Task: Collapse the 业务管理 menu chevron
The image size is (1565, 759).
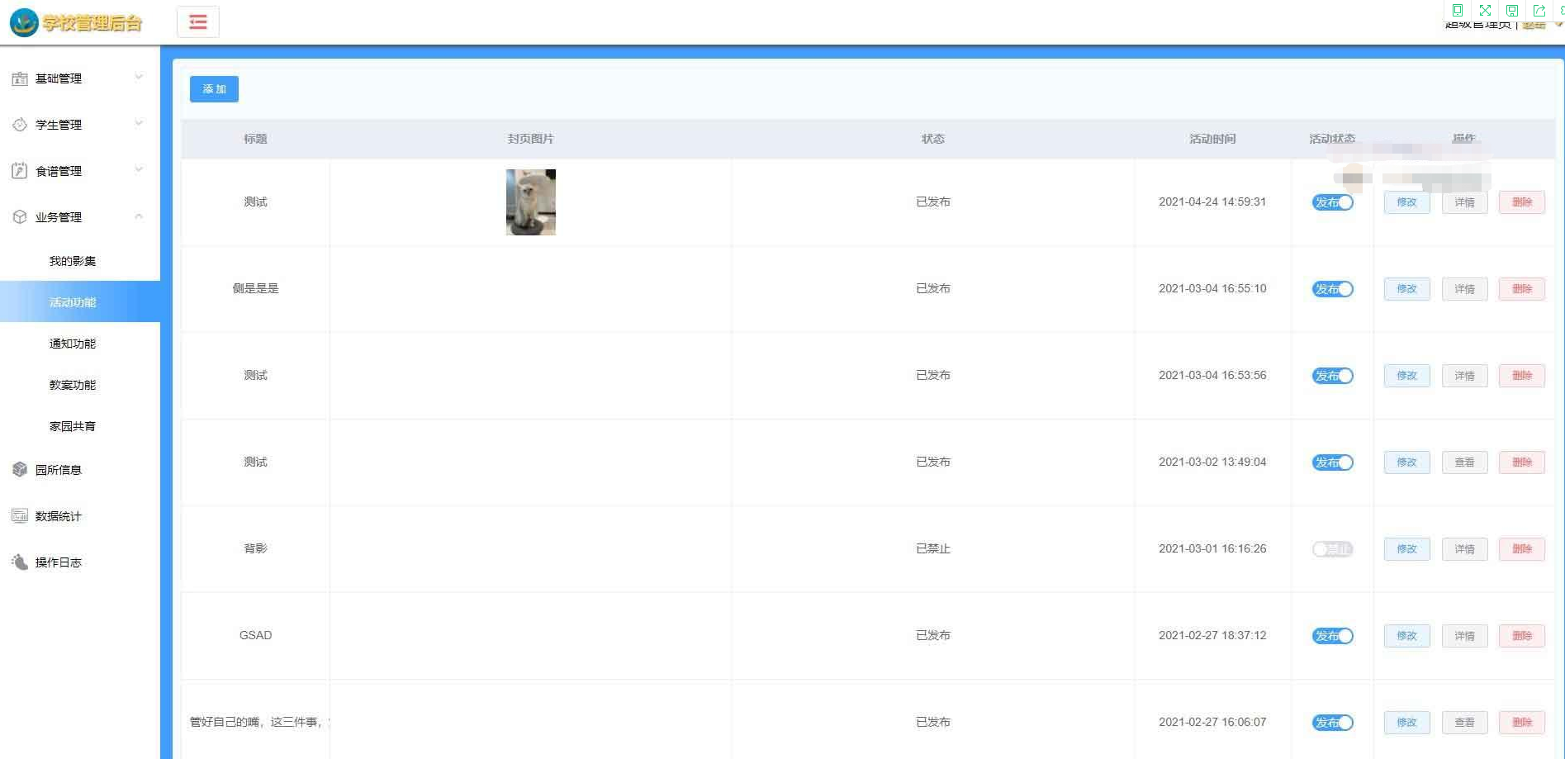Action: (139, 216)
